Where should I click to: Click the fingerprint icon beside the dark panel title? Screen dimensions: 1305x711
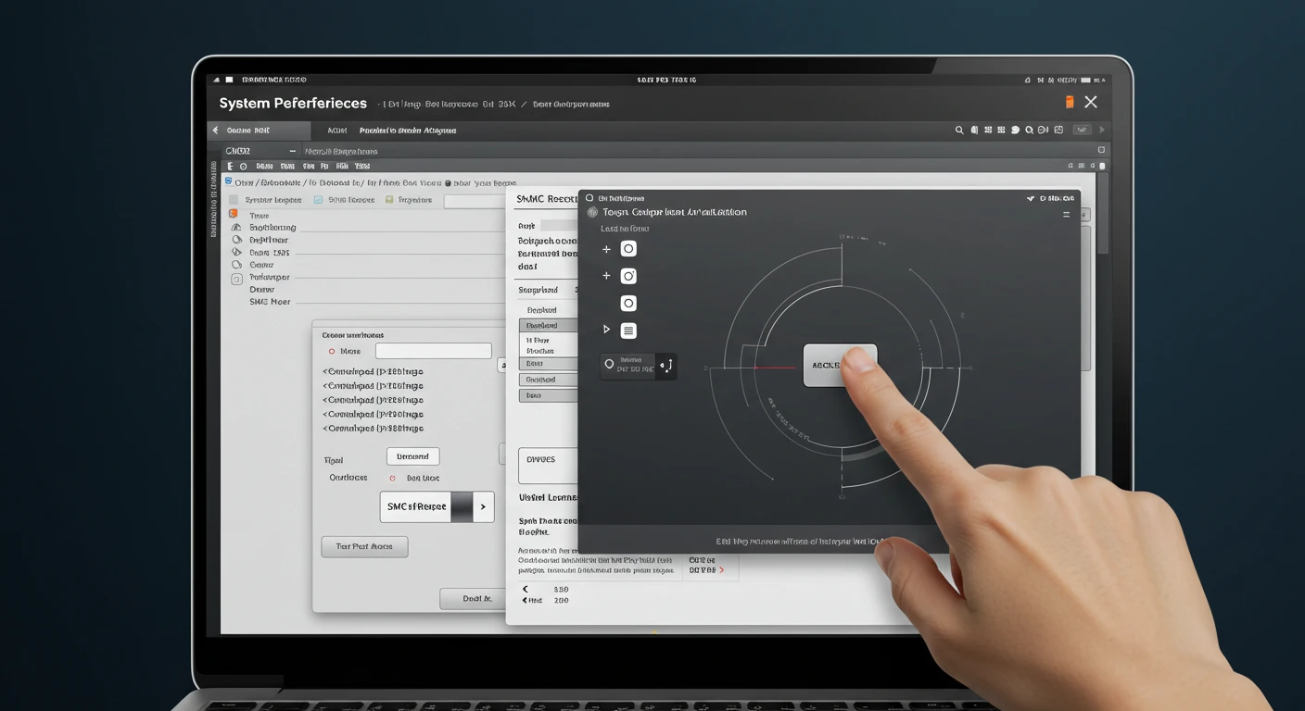593,212
